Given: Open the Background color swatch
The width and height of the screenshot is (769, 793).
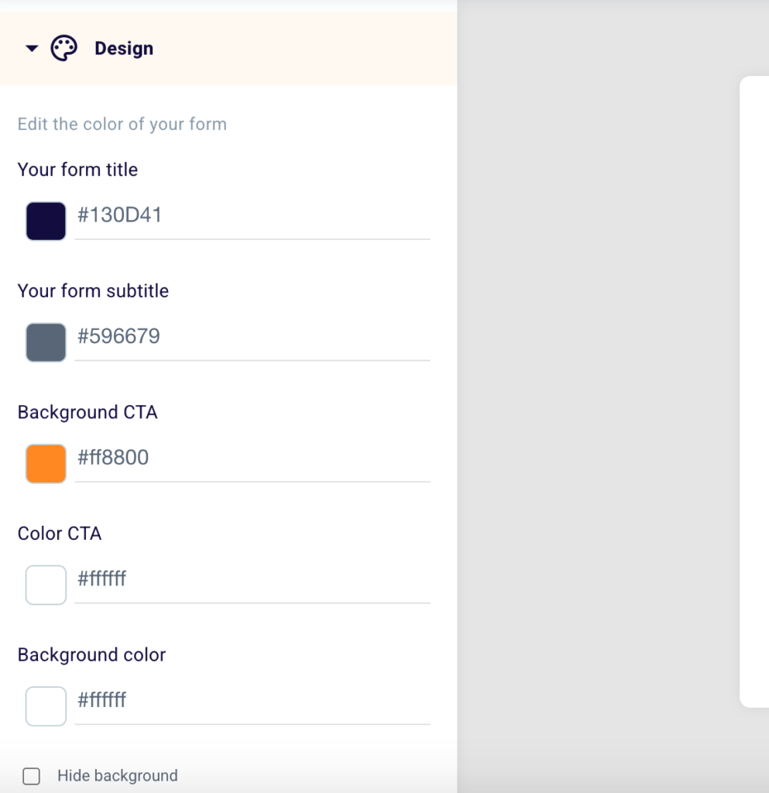Looking at the screenshot, I should (46, 706).
